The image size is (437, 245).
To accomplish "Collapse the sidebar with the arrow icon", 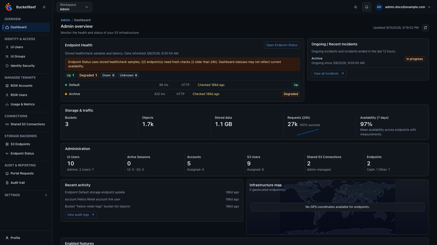I will coord(44,7).
